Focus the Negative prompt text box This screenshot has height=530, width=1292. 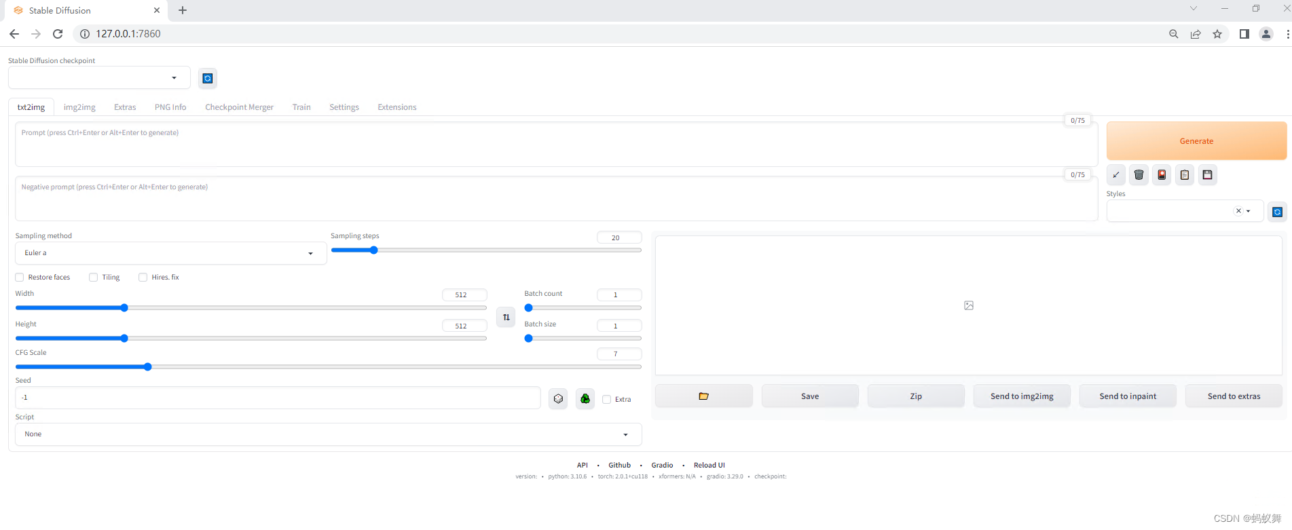pos(556,199)
